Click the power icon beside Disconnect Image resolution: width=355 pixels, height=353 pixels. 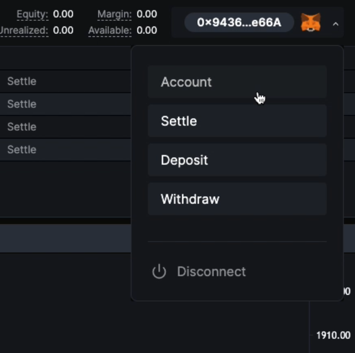[x=159, y=272]
